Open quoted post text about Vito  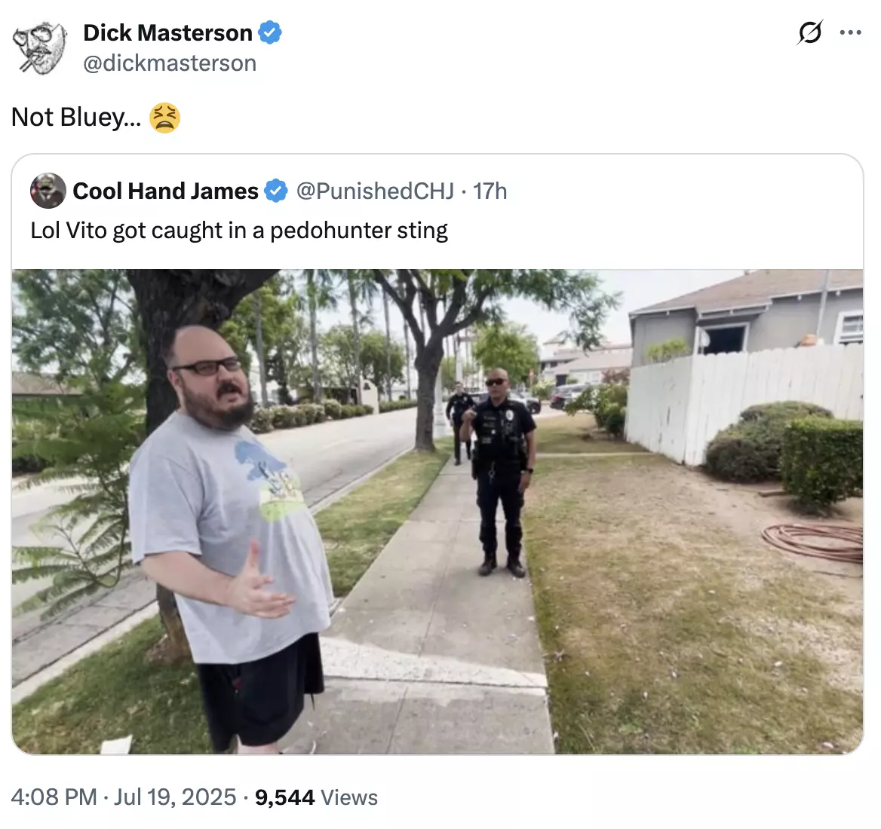click(x=239, y=231)
